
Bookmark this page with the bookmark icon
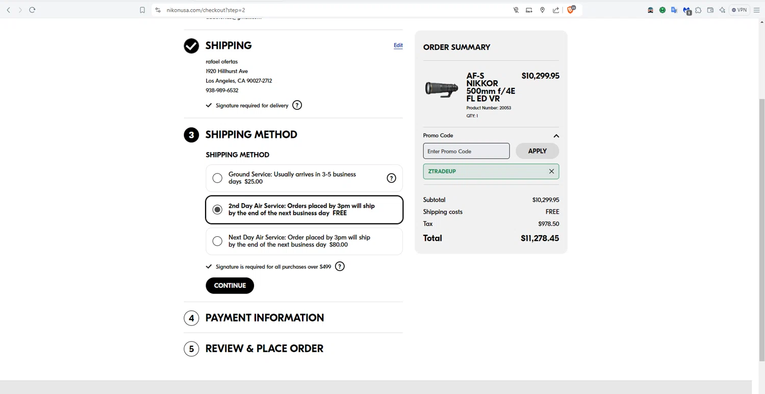pyautogui.click(x=142, y=10)
